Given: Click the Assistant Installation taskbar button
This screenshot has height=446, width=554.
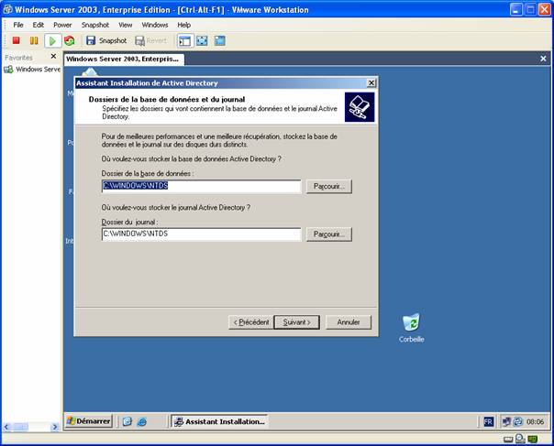Looking at the screenshot, I should tap(219, 421).
